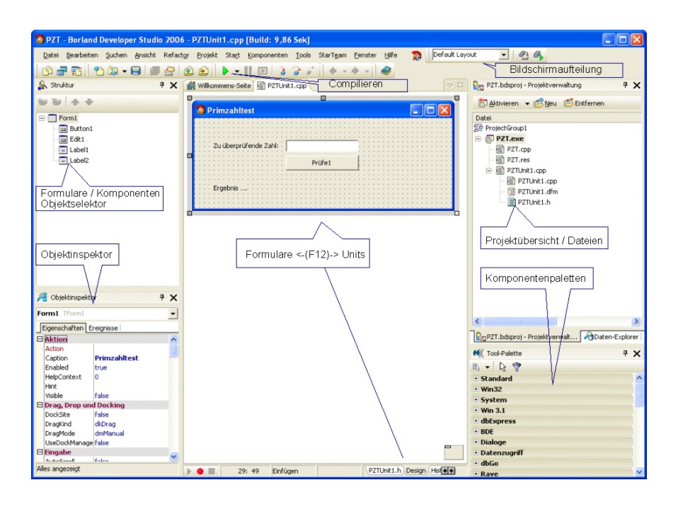Click the Open Project toolbar icon
The height and width of the screenshot is (509, 678).
coord(170,71)
